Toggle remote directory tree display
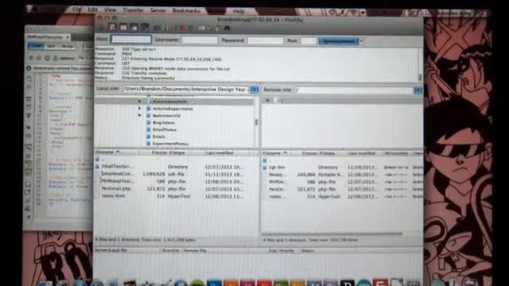The width and height of the screenshot is (509, 286). point(134,28)
